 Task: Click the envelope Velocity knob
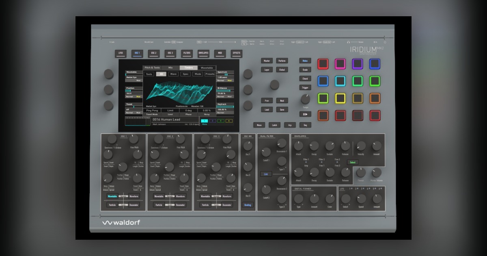(x=361, y=146)
